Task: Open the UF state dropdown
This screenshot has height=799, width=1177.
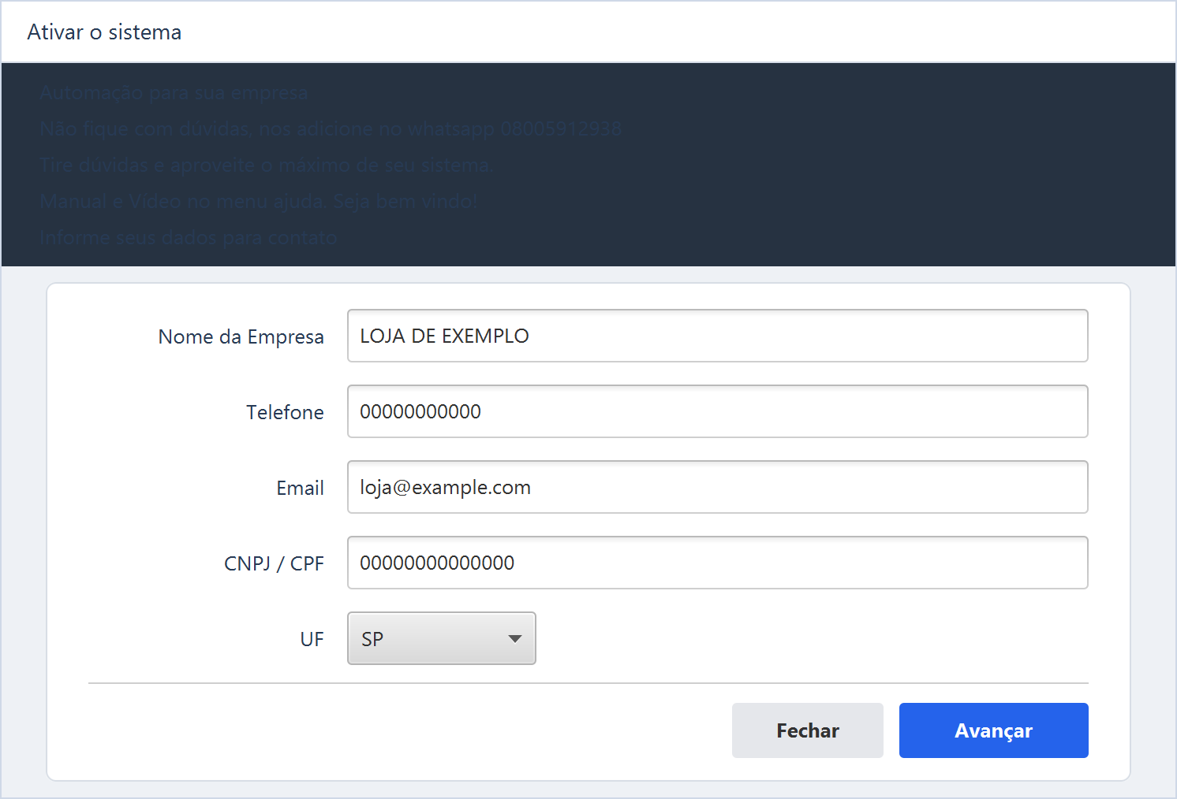Action: click(442, 638)
